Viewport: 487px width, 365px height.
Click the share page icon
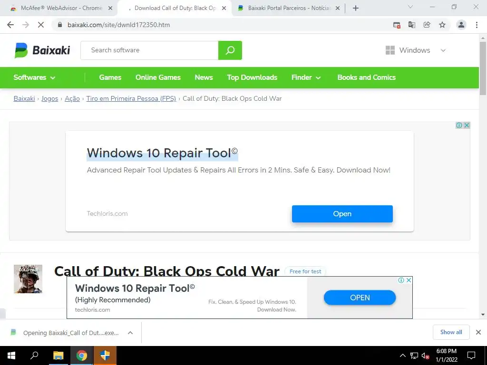(427, 25)
